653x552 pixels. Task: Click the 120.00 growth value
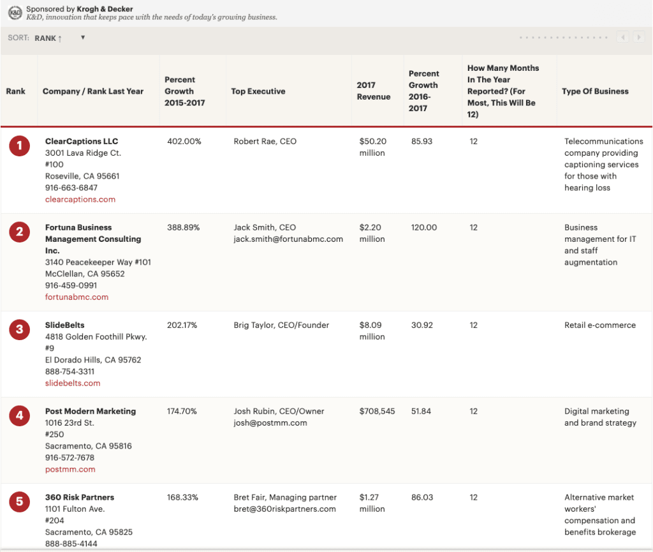(x=424, y=227)
